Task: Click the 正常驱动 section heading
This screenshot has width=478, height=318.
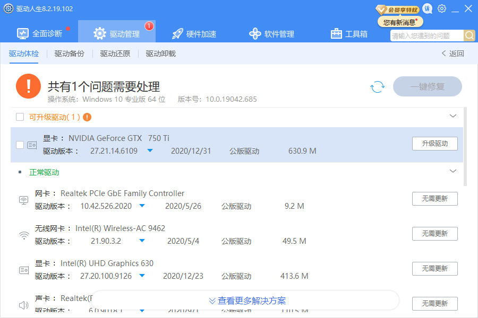Action: (x=44, y=172)
